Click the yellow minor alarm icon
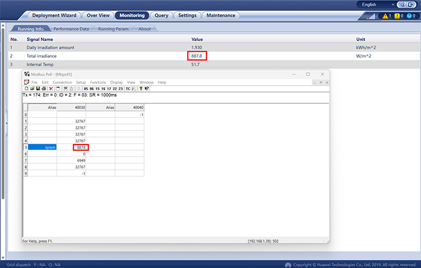Screen dimensions: 421x268 coord(398,15)
